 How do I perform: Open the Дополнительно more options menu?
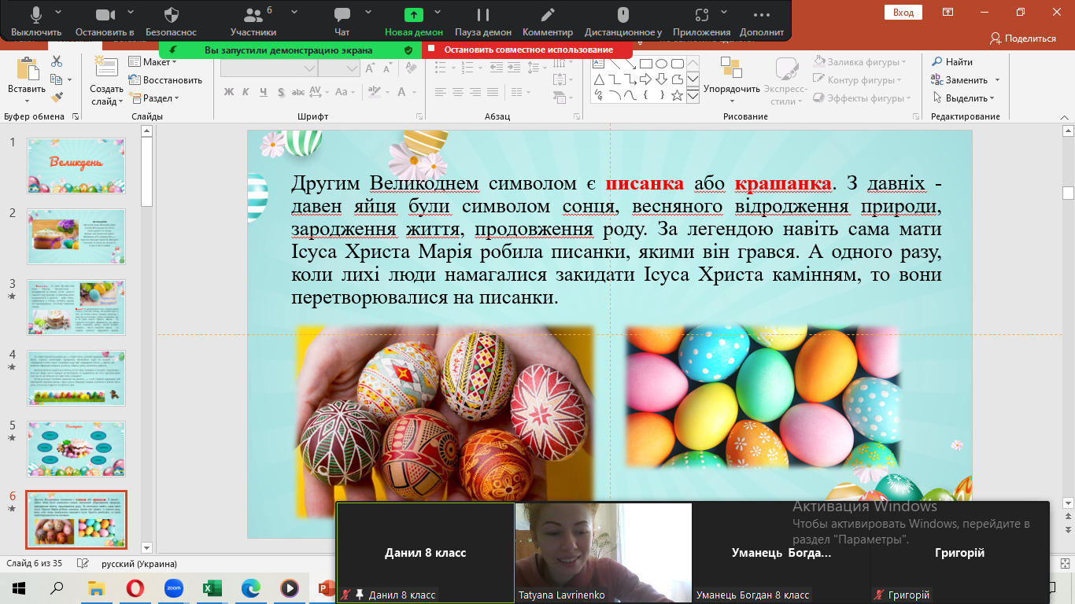pos(761,15)
